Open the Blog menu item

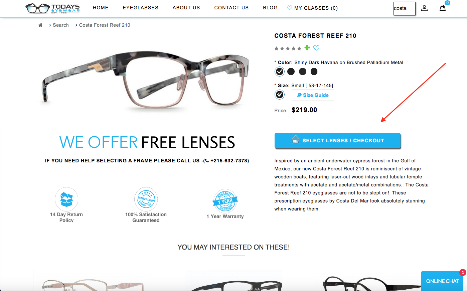coord(270,8)
